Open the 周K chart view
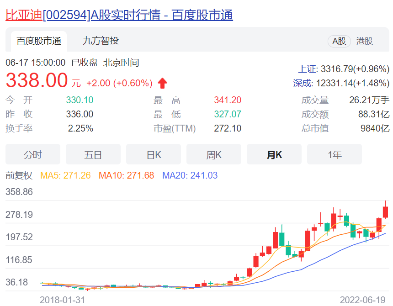 (x=214, y=154)
